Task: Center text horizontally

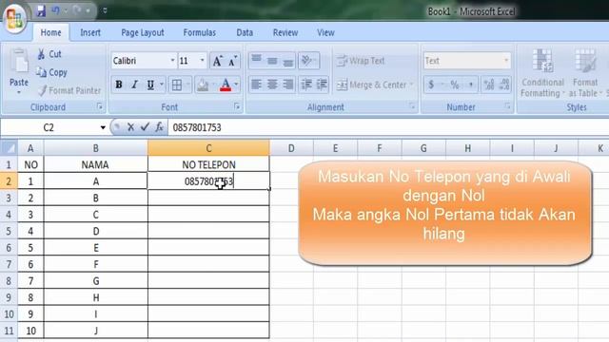Action: pyautogui.click(x=272, y=85)
